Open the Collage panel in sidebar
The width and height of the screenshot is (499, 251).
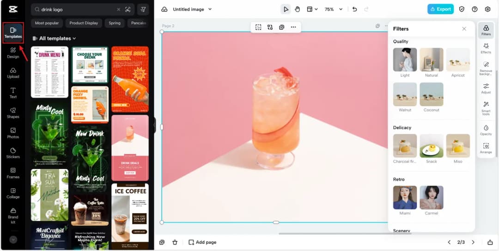[x=13, y=193]
